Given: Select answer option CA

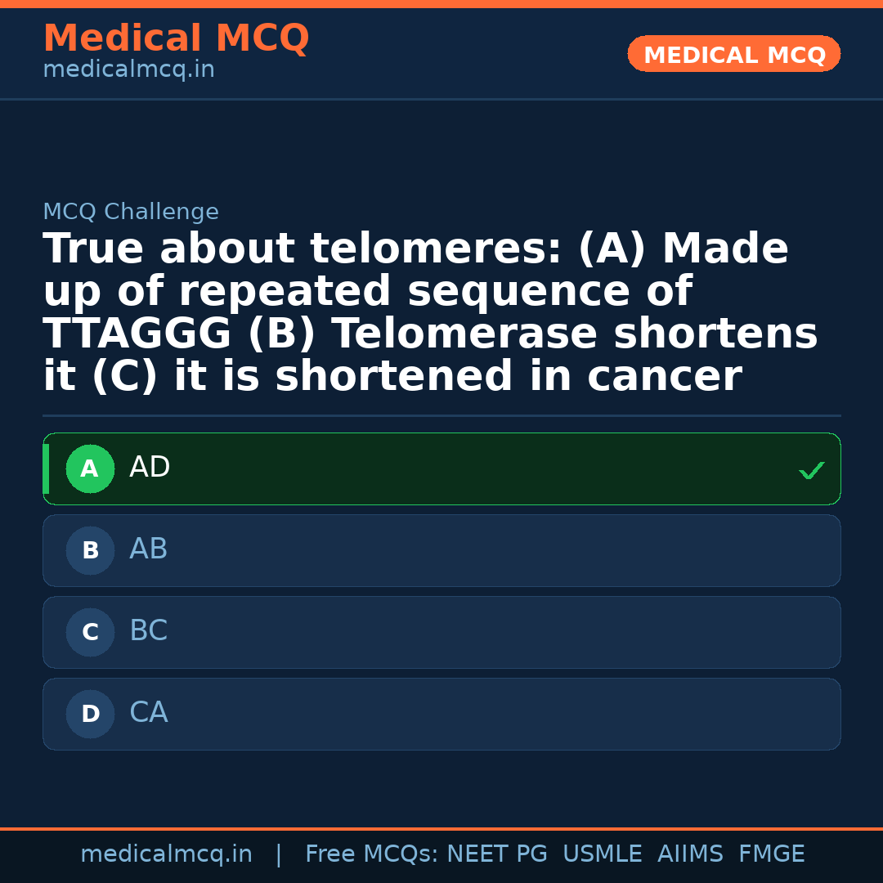Looking at the screenshot, I should (x=441, y=714).
